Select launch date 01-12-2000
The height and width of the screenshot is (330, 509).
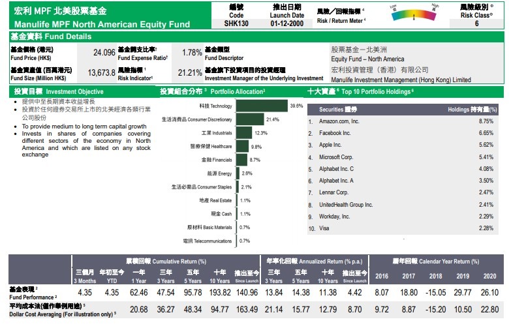click(x=287, y=23)
